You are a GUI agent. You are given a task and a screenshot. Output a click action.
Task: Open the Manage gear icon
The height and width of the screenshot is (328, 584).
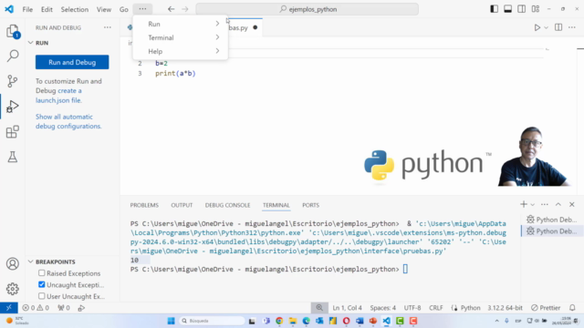pyautogui.click(x=12, y=289)
